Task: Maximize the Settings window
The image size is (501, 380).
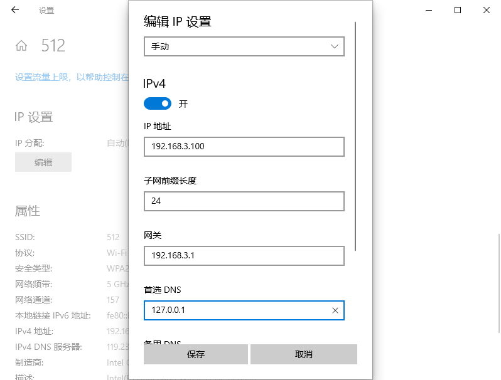Action: point(458,10)
